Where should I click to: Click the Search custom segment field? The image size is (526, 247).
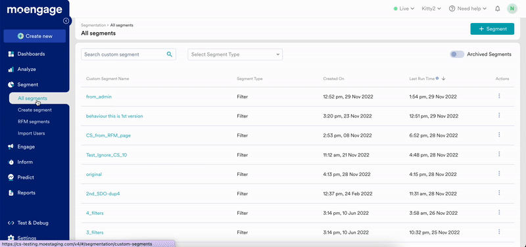tap(128, 55)
